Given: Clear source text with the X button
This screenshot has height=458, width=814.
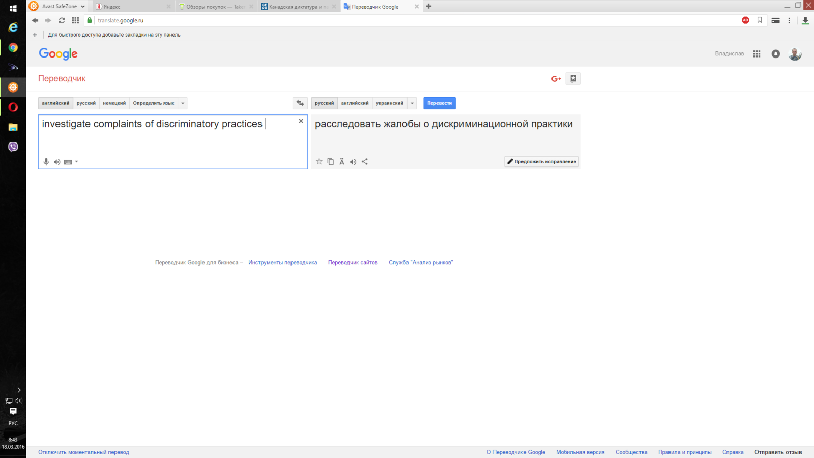Looking at the screenshot, I should tap(301, 121).
